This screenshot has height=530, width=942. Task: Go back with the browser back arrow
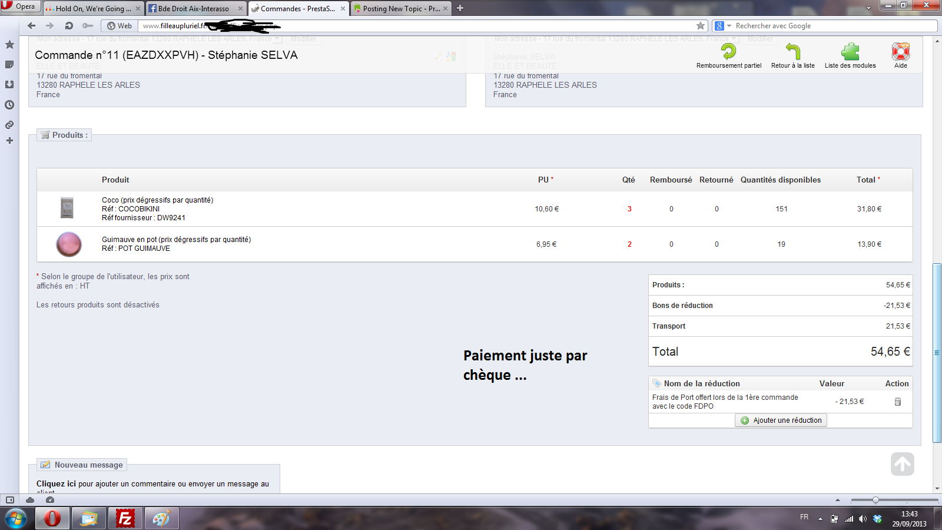tap(31, 25)
